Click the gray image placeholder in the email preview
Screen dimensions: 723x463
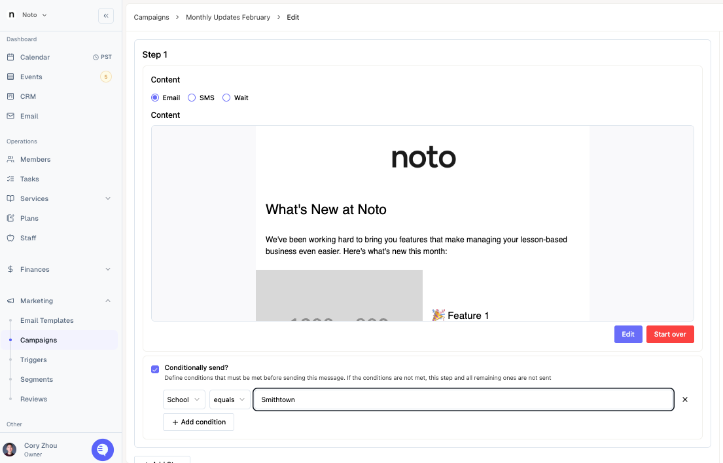pyautogui.click(x=339, y=295)
